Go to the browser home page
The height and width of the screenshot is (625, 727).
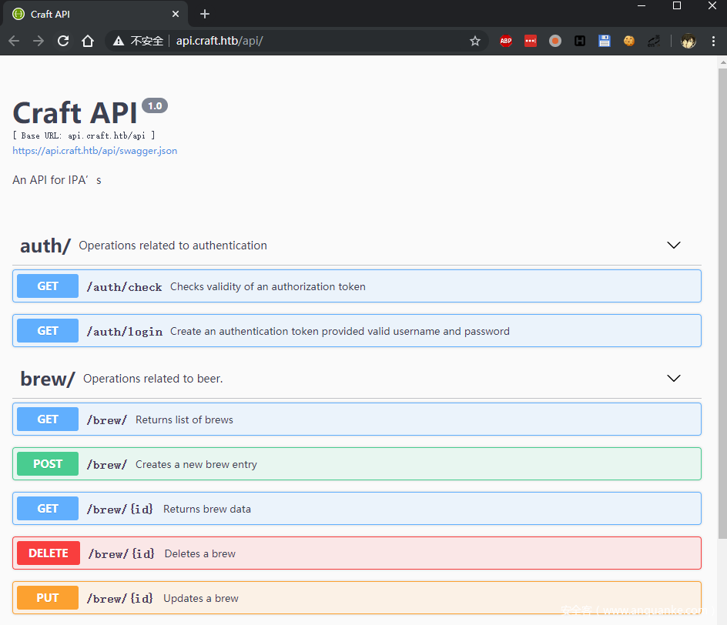88,41
